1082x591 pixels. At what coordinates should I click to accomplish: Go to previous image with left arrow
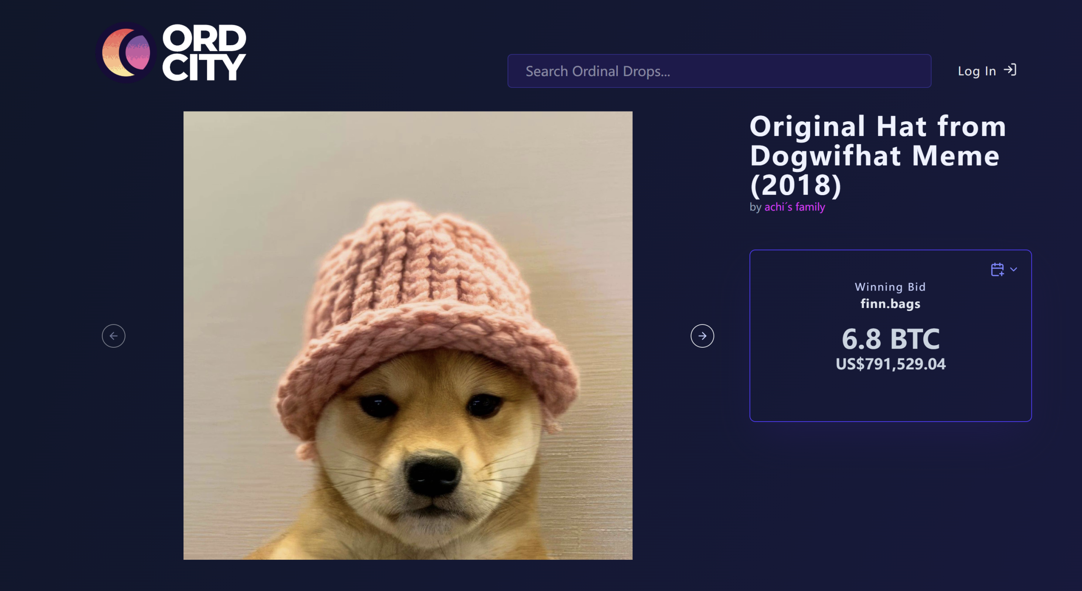pyautogui.click(x=114, y=336)
